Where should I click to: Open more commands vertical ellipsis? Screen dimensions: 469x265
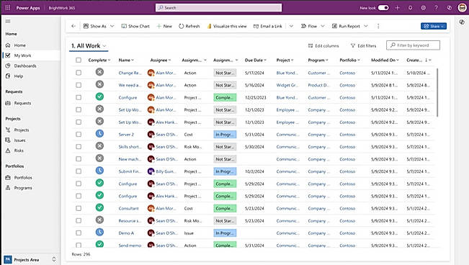[x=378, y=26]
